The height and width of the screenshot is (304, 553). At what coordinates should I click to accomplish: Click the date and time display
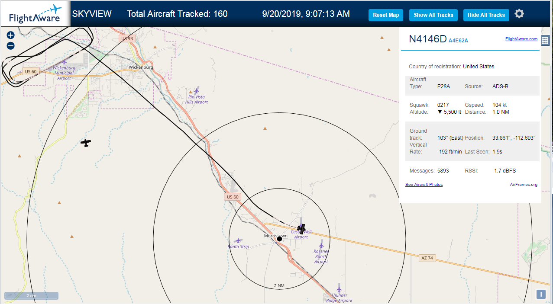click(x=306, y=14)
